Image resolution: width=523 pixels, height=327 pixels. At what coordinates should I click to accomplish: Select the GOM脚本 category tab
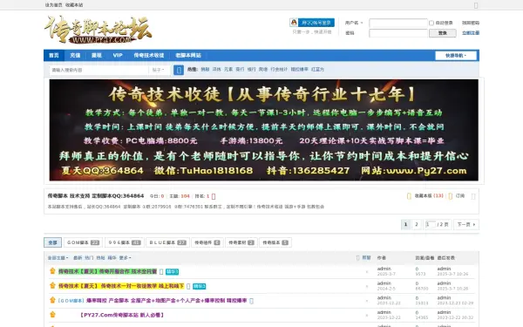(84, 242)
